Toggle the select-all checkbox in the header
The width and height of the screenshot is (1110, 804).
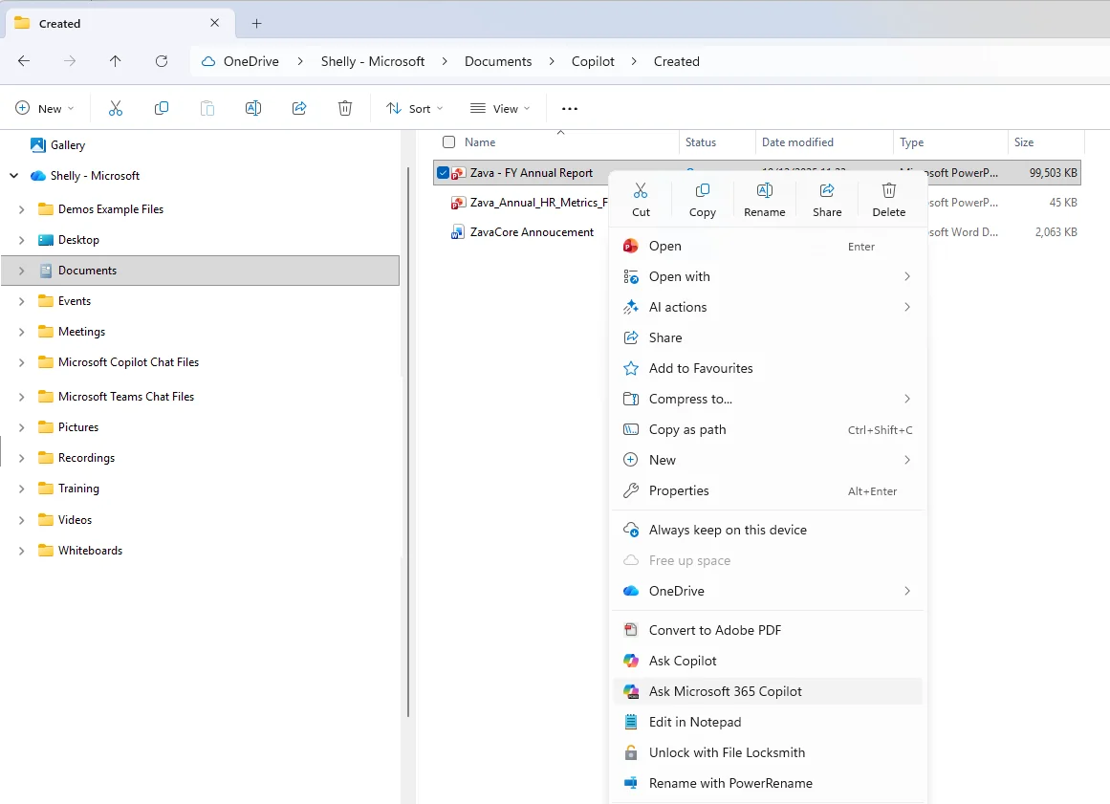coord(448,142)
